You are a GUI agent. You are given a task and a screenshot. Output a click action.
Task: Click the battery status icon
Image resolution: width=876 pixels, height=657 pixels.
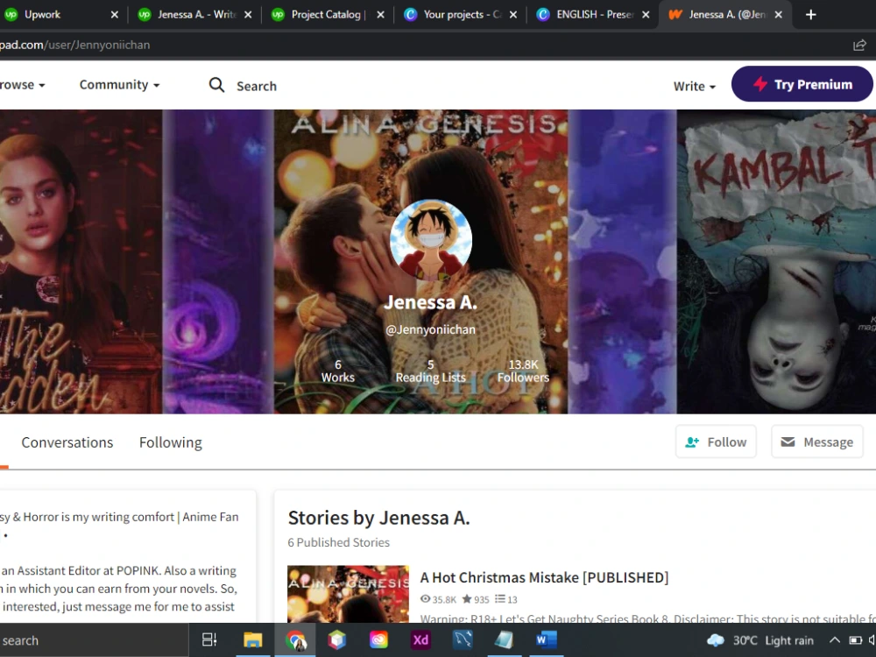coord(855,640)
